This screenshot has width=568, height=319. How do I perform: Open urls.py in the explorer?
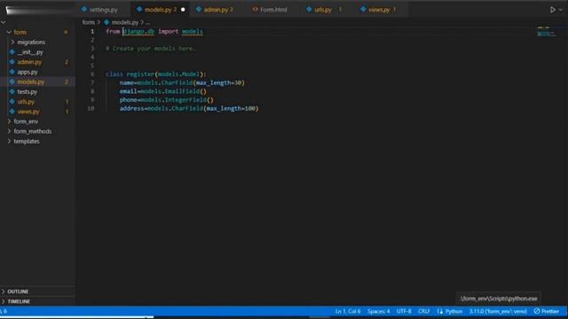(x=26, y=102)
